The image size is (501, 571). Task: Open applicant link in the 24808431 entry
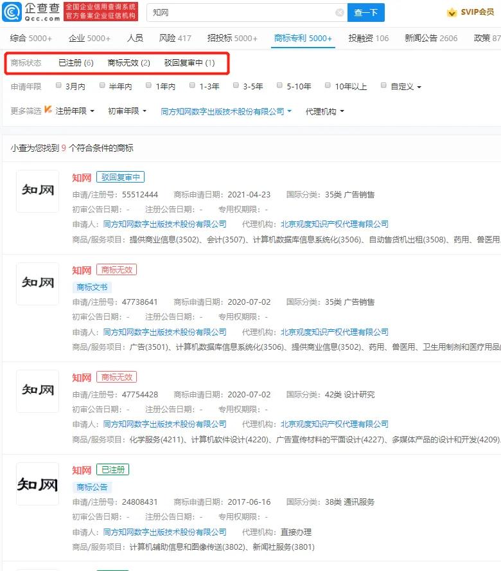165,532
